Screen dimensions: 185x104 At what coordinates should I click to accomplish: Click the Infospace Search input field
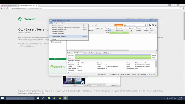pos(136,25)
